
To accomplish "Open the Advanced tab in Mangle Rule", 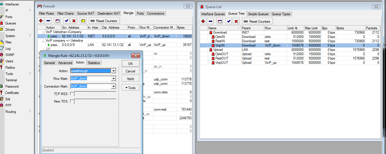I will point(65,63).
